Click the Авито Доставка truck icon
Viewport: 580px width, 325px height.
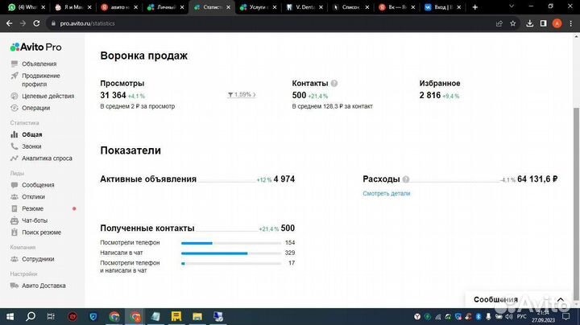(x=14, y=286)
